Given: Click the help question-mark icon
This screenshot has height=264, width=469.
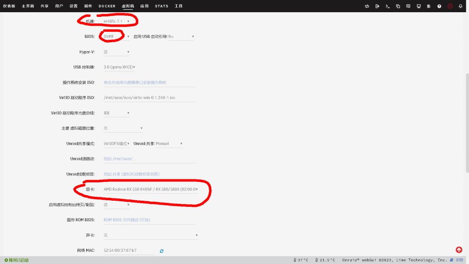Looking at the screenshot, I should pos(439,6).
